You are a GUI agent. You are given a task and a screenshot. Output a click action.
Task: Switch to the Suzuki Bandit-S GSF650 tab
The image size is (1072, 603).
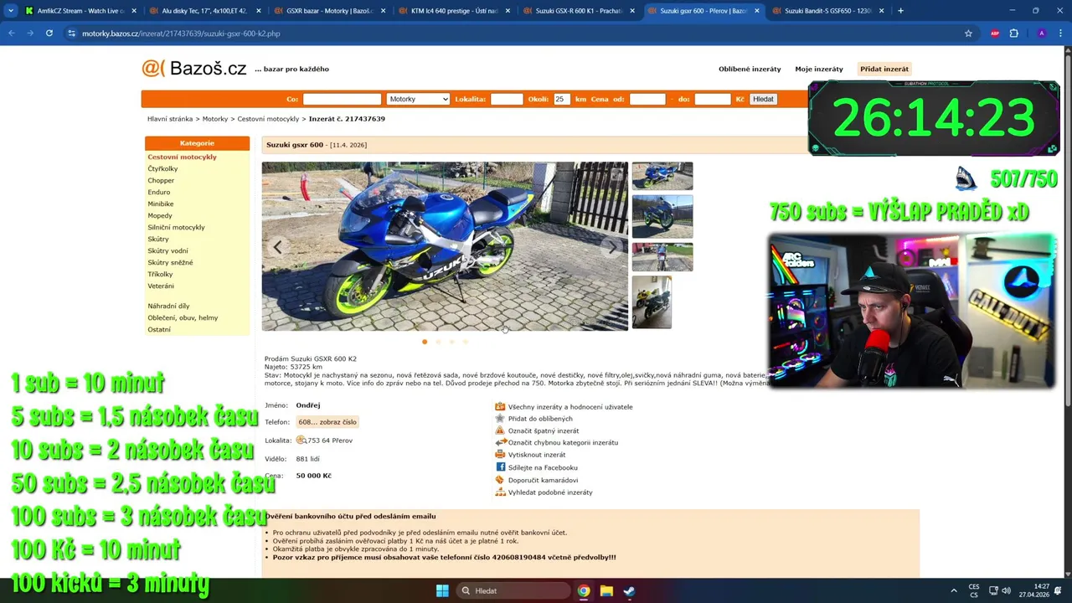point(828,11)
